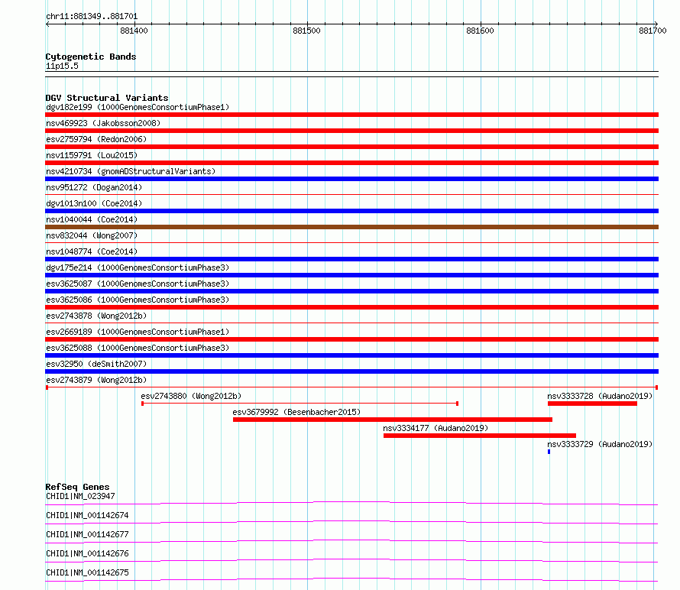Screen dimensions: 680x590
Task: Select the 11p15.5 band label
Action: (62, 66)
